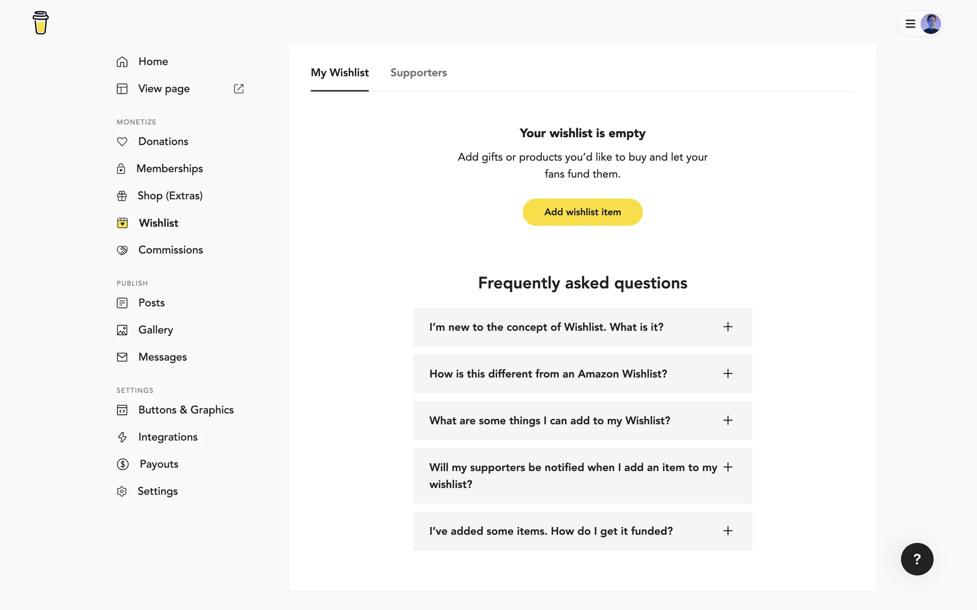Expand 'I'm new to the concept of Wishlist' question
Image resolution: width=977 pixels, height=610 pixels.
(728, 327)
